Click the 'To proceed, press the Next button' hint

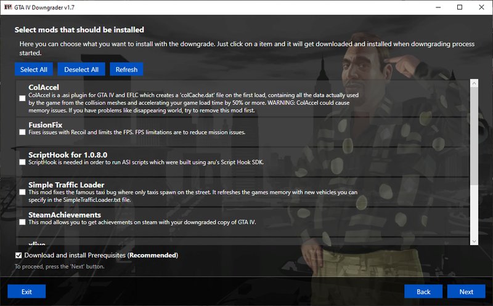click(59, 267)
